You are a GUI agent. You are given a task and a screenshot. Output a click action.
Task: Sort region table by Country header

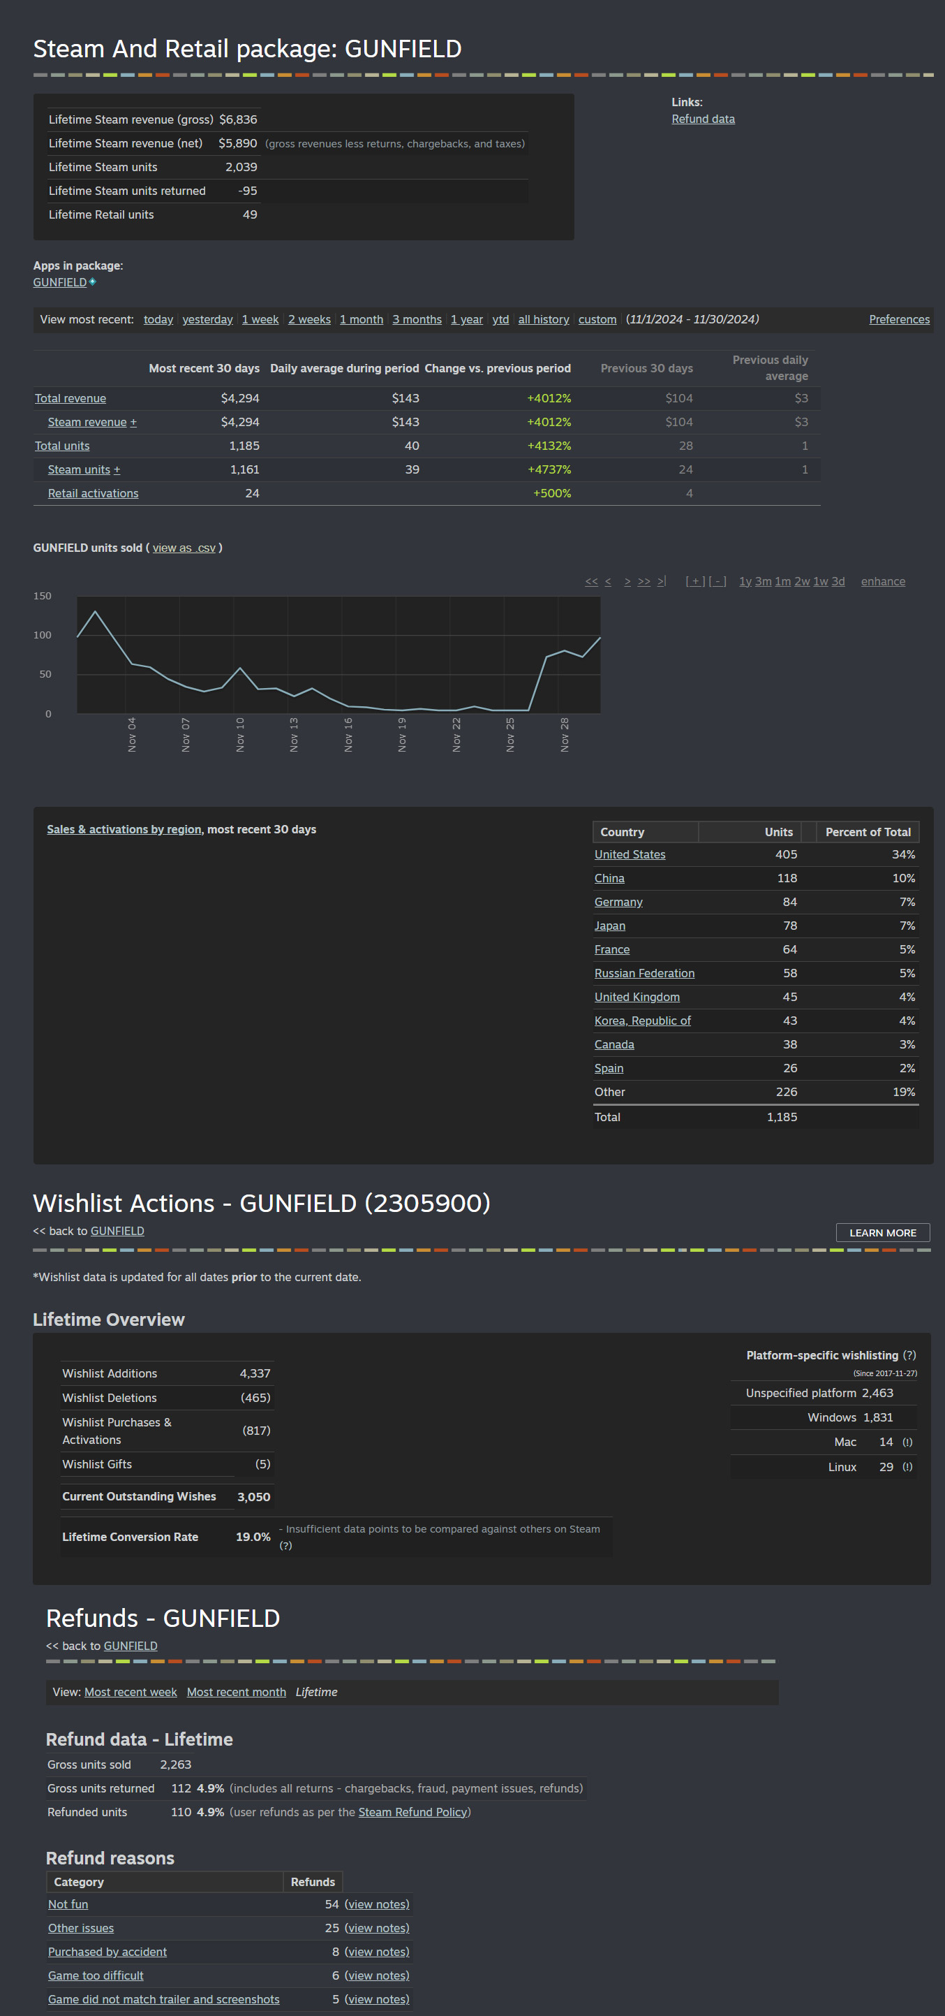click(x=646, y=832)
